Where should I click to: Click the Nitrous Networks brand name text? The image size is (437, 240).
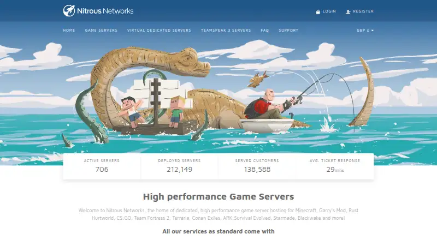105,11
